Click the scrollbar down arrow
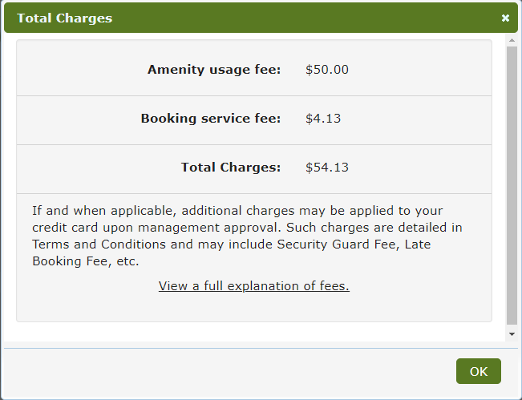Image resolution: width=522 pixels, height=400 pixels. pyautogui.click(x=511, y=333)
